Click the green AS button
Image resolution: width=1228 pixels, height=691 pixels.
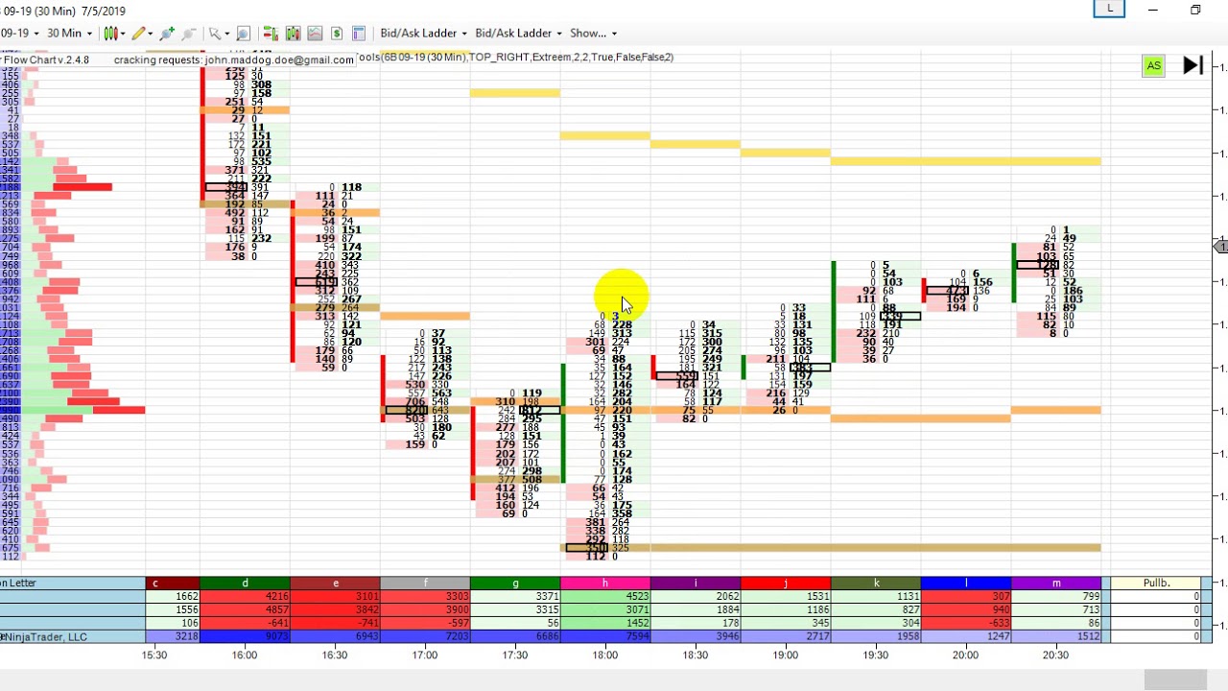click(1153, 65)
